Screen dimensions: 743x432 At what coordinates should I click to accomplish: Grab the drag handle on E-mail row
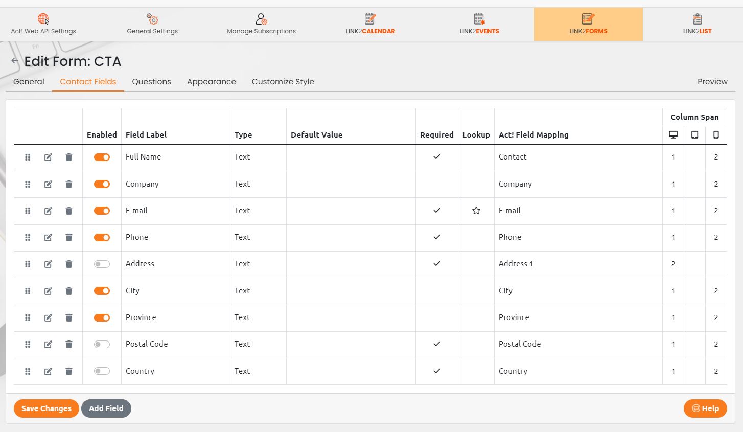click(x=28, y=211)
